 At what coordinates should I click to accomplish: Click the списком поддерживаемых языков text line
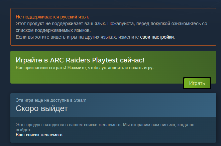click(53, 30)
